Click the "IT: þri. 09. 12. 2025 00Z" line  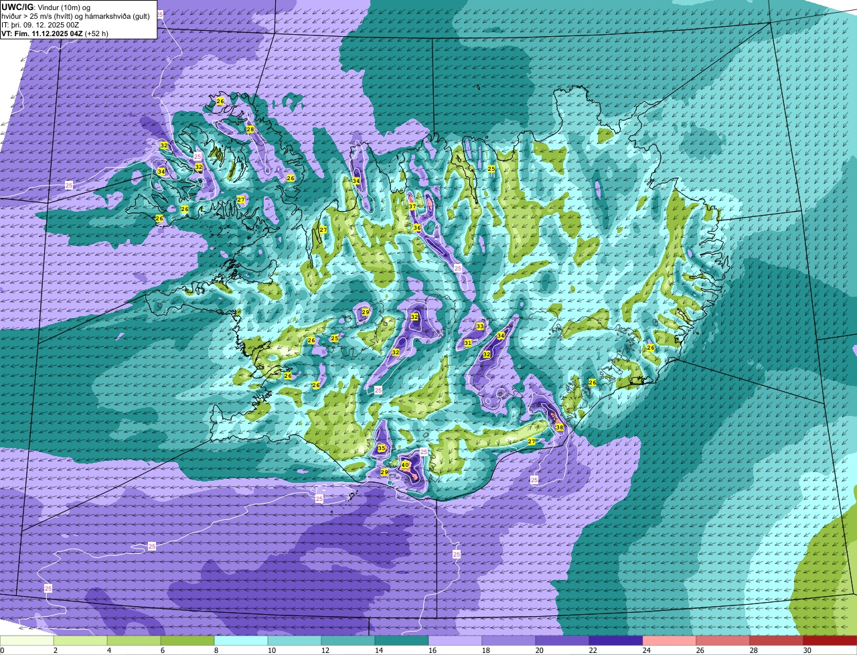(40, 25)
